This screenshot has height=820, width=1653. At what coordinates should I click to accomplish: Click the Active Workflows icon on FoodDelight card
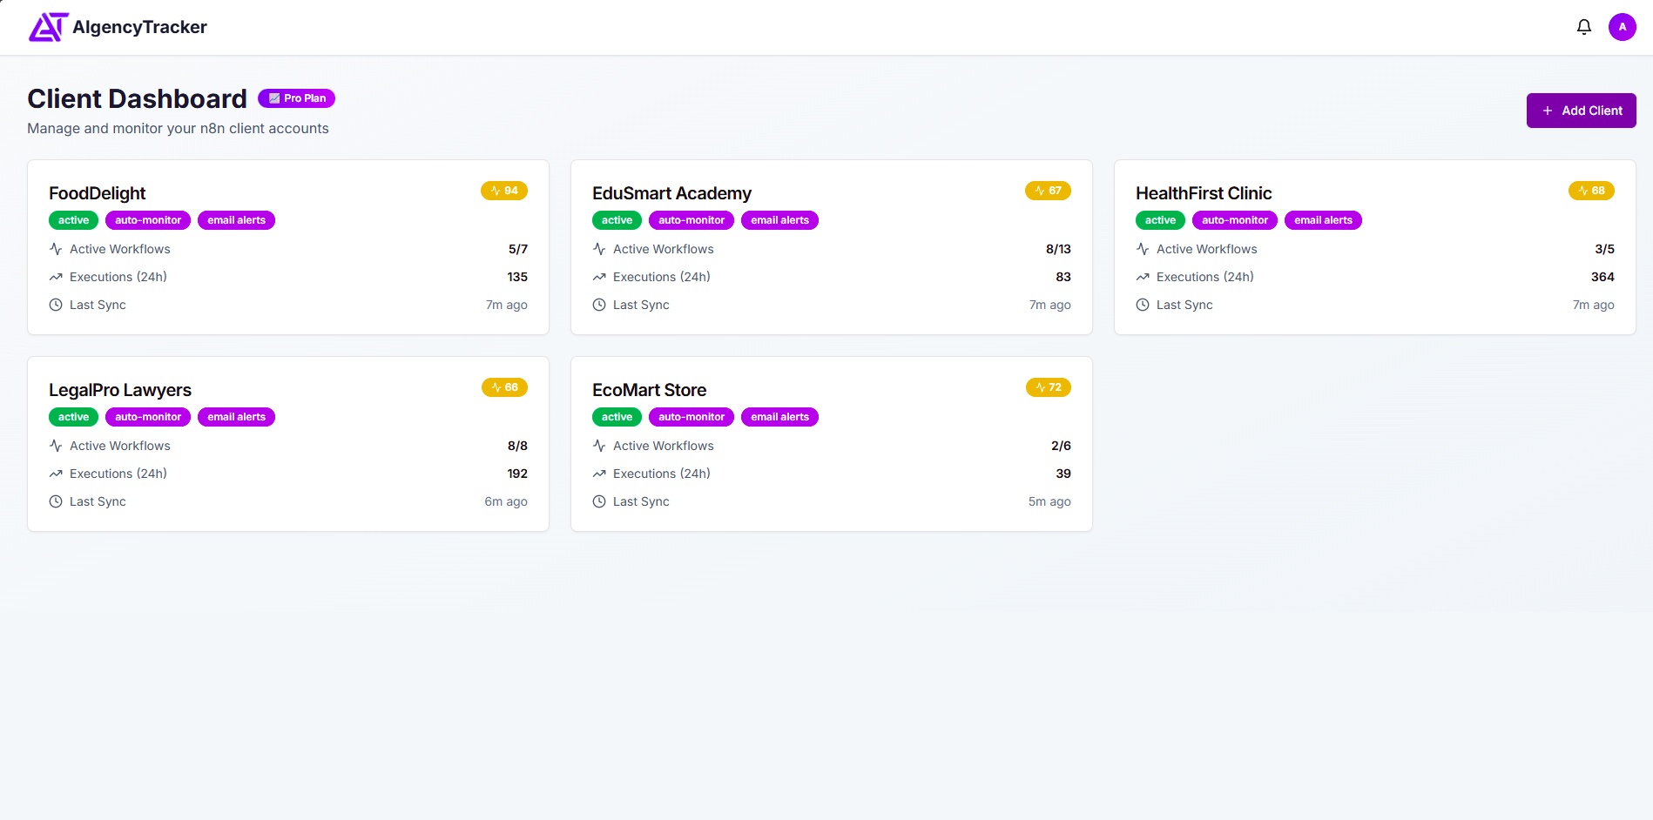pos(55,249)
